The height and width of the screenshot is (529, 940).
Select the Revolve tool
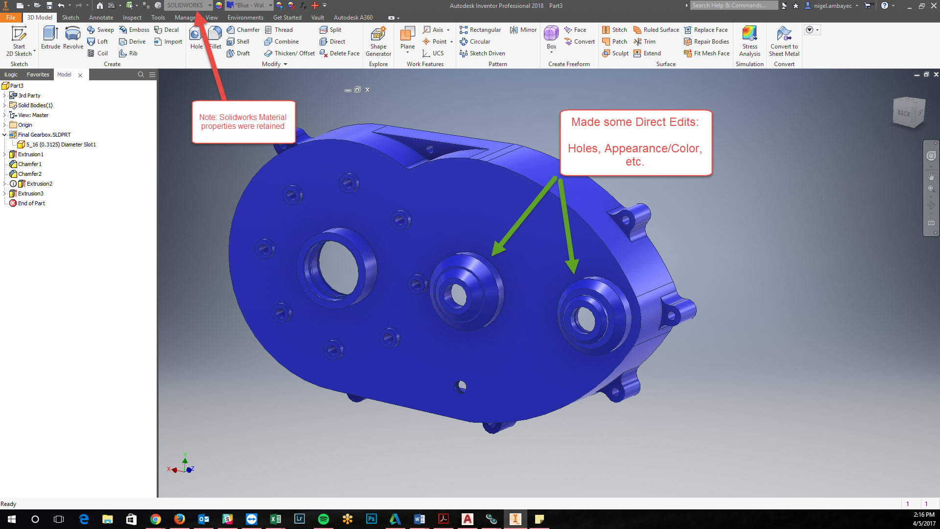pyautogui.click(x=73, y=37)
